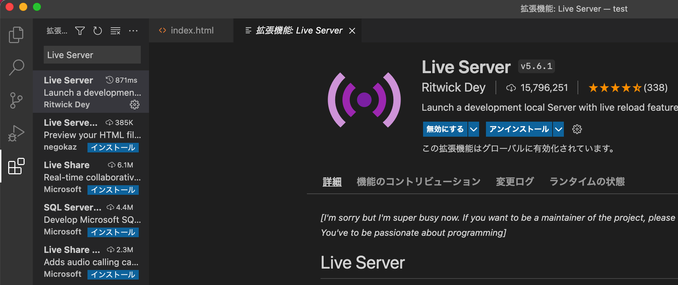Open the Search view in activity bar

click(x=16, y=67)
